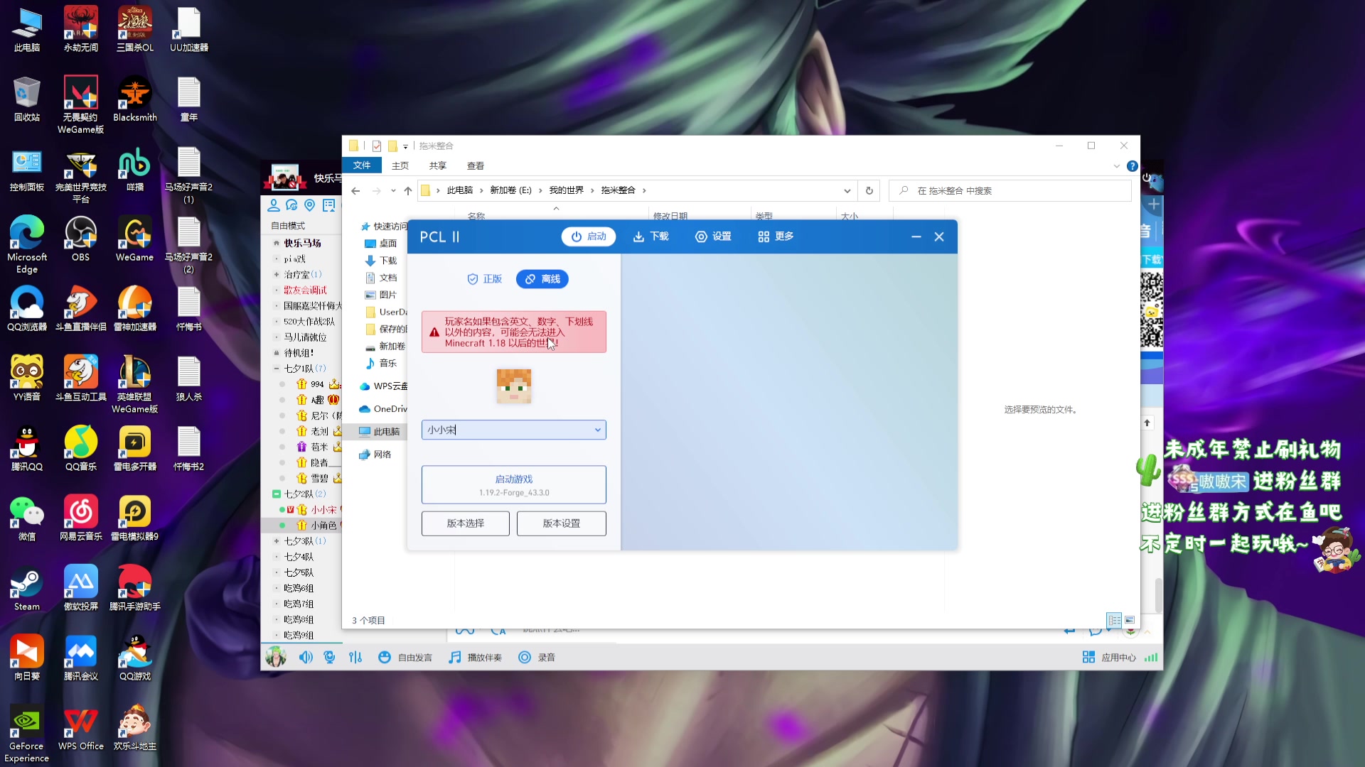Open PCL 设置 settings gear
1365x767 pixels.
712,236
